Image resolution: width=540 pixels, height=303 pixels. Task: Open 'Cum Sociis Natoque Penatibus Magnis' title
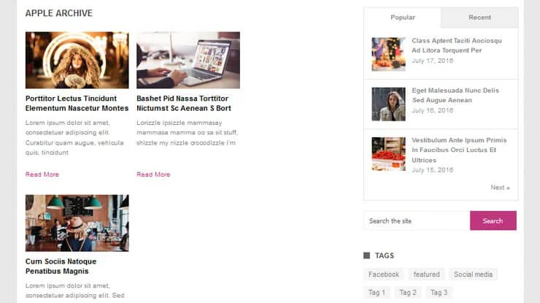pos(61,266)
